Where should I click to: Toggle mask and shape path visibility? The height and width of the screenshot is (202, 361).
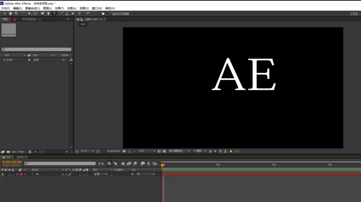tap(103, 151)
